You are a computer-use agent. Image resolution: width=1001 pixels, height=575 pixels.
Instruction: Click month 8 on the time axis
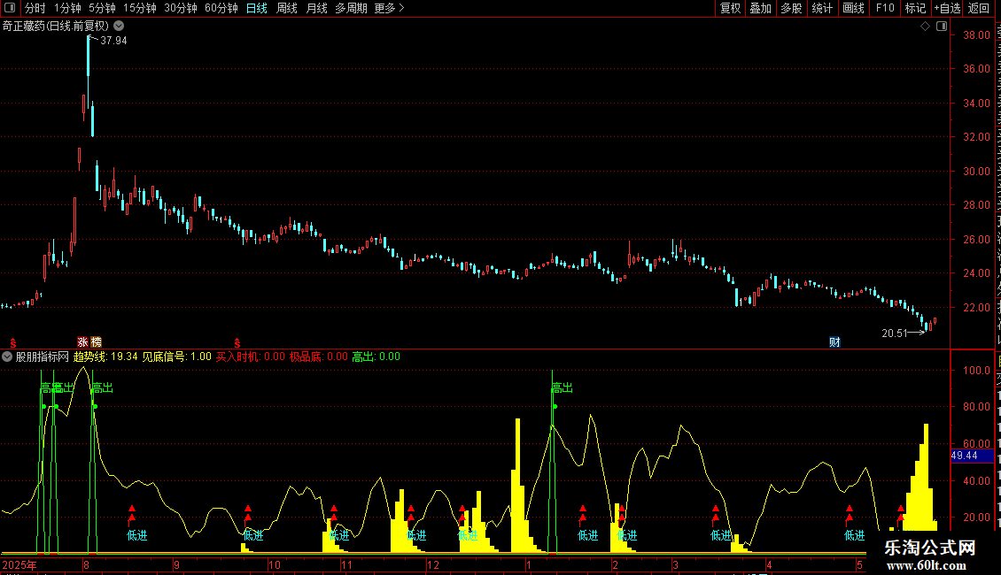[86, 564]
